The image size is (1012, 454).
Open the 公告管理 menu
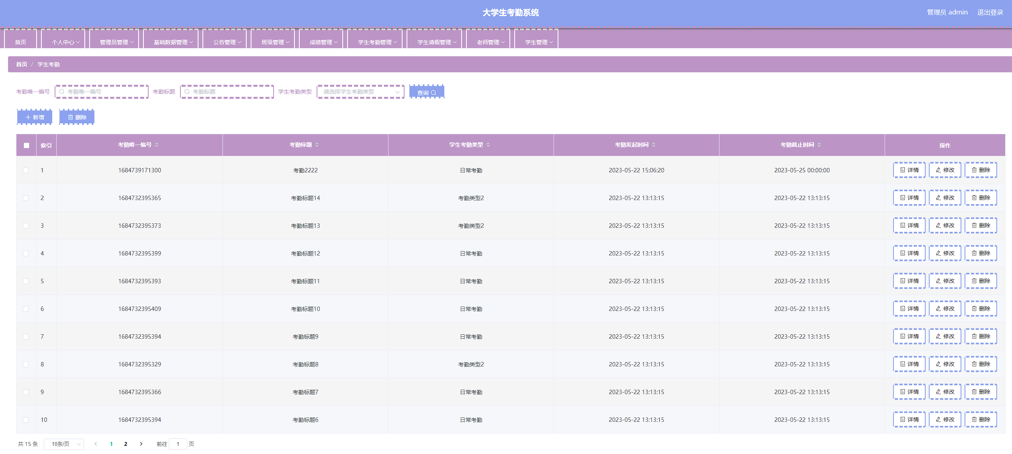click(227, 42)
